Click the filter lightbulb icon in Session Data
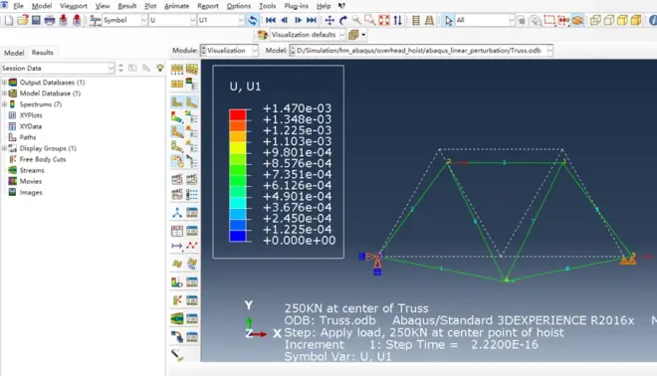 click(160, 68)
